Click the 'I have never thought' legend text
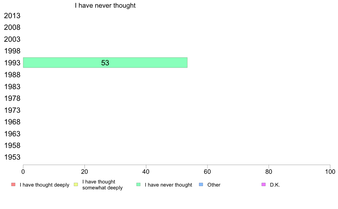338x209 pixels. click(168, 185)
